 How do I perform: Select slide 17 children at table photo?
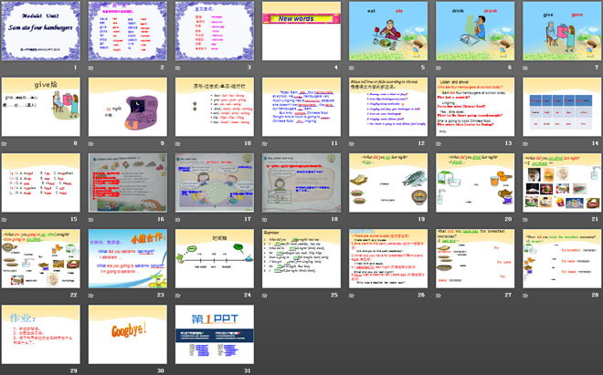[215, 182]
